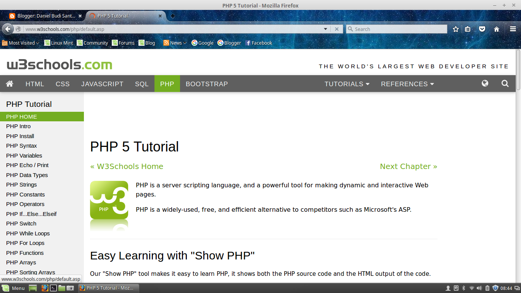Expand the TUTORIALS dropdown
Screen dimensions: 521x293
coord(346,84)
